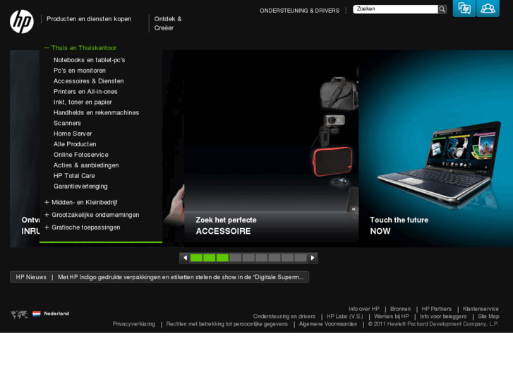Image resolution: width=513 pixels, height=385 pixels.
Task: Select Home Server menu entry
Action: 73,134
